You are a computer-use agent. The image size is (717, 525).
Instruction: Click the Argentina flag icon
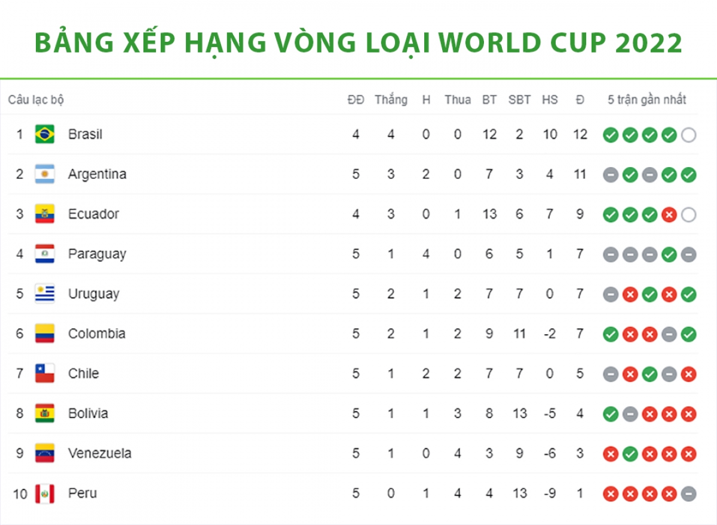(45, 174)
